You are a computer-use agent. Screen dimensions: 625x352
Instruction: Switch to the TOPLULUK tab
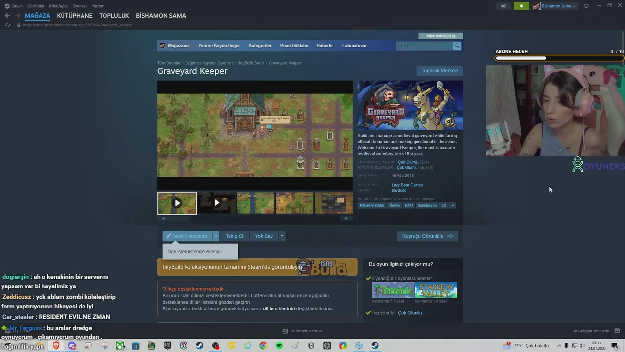114,16
